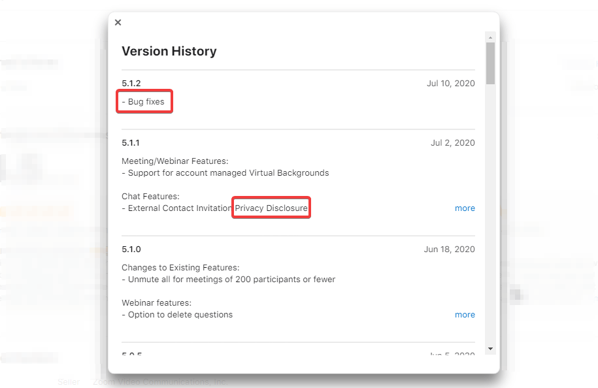Expand 'more' for version 5.1.1 notes
The width and height of the screenshot is (598, 388).
[x=465, y=208]
